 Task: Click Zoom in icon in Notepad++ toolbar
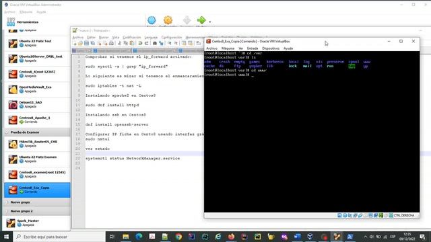(x=169, y=43)
